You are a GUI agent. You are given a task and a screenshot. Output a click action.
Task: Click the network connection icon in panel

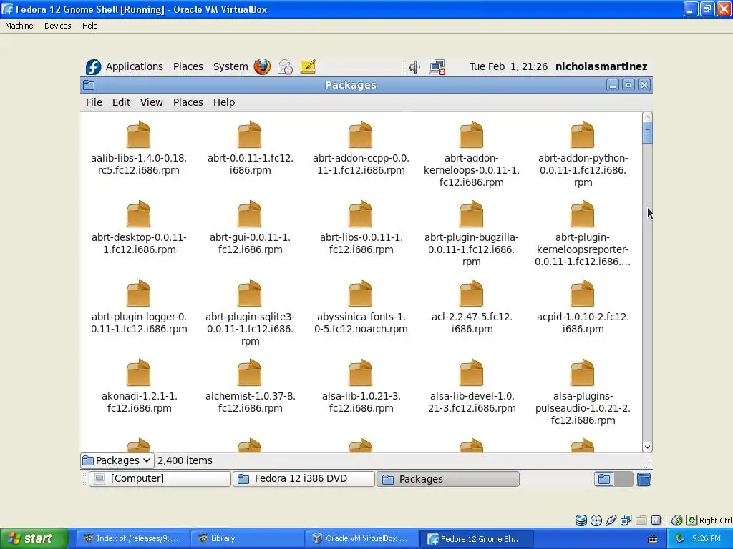coord(437,67)
